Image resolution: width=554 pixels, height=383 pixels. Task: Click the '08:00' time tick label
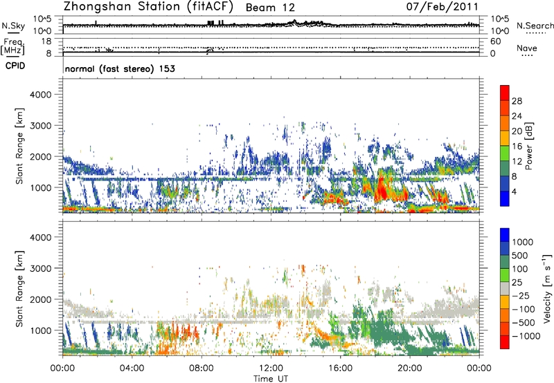click(x=202, y=368)
